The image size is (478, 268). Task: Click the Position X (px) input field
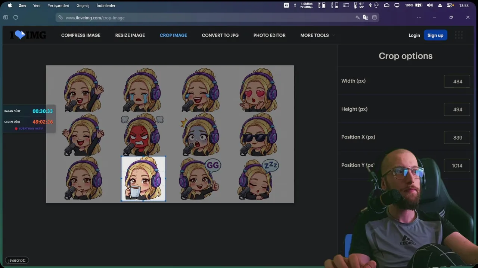457,137
